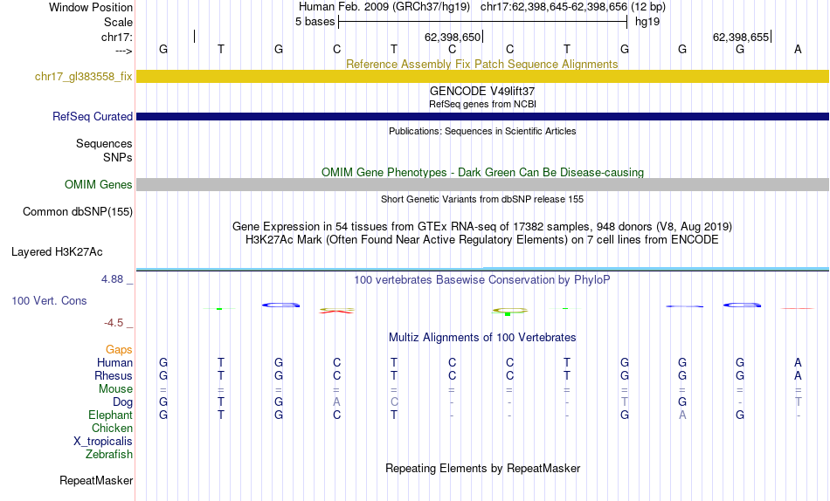Select the Dog species row label
This screenshot has height=501, width=830.
[123, 402]
